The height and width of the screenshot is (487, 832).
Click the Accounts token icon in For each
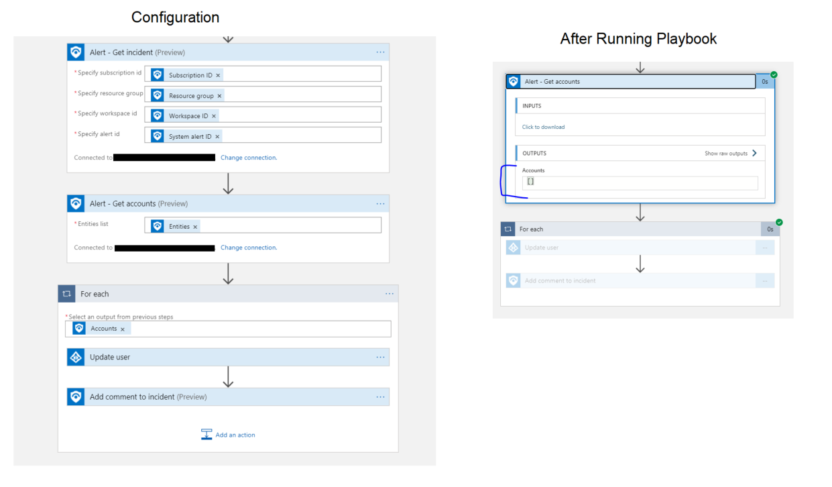pyautogui.click(x=80, y=329)
